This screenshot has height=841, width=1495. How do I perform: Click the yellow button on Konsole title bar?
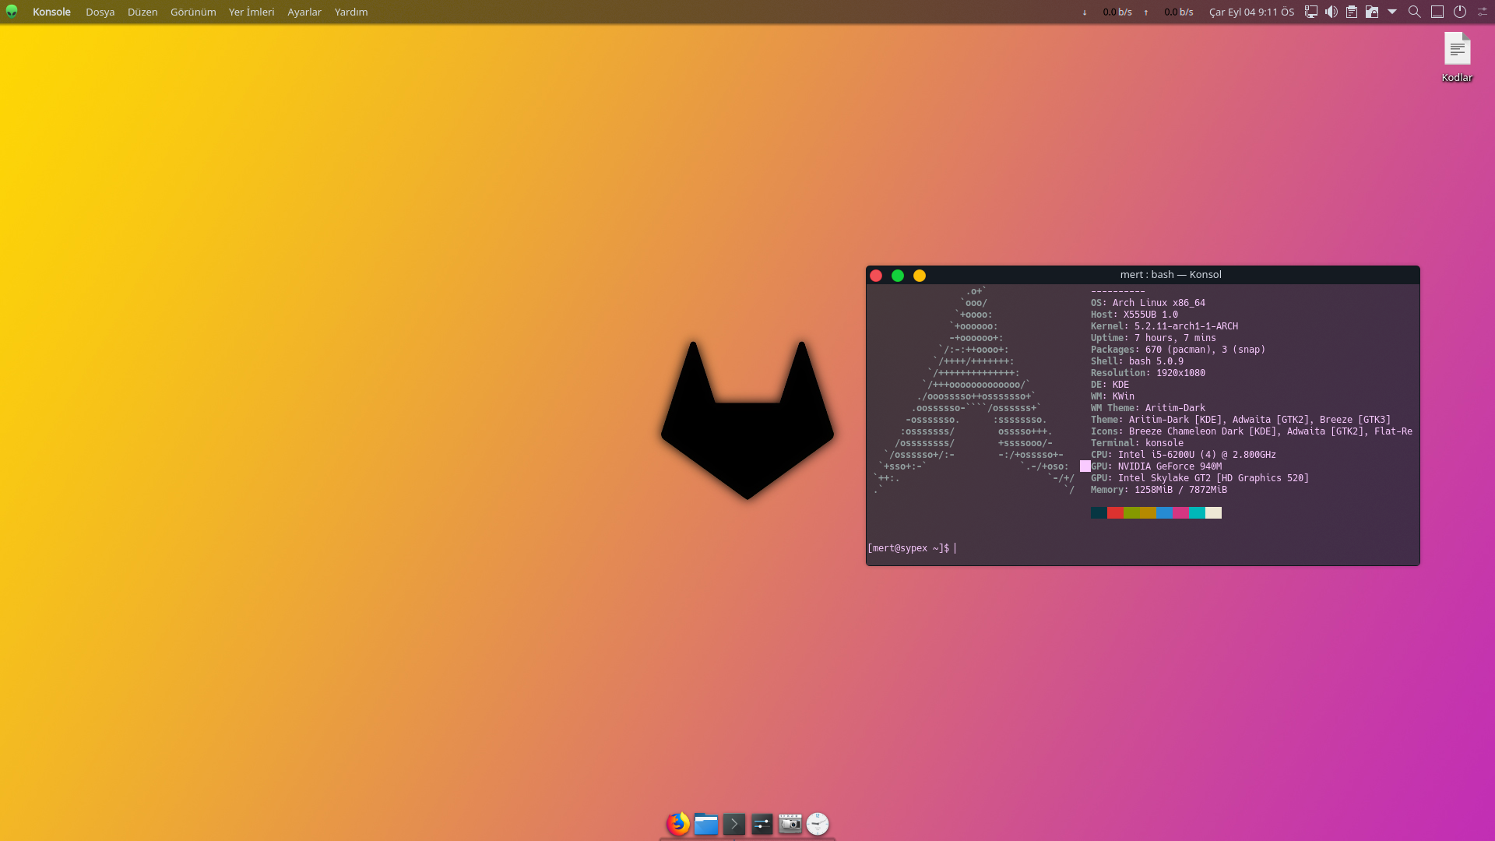tap(920, 276)
